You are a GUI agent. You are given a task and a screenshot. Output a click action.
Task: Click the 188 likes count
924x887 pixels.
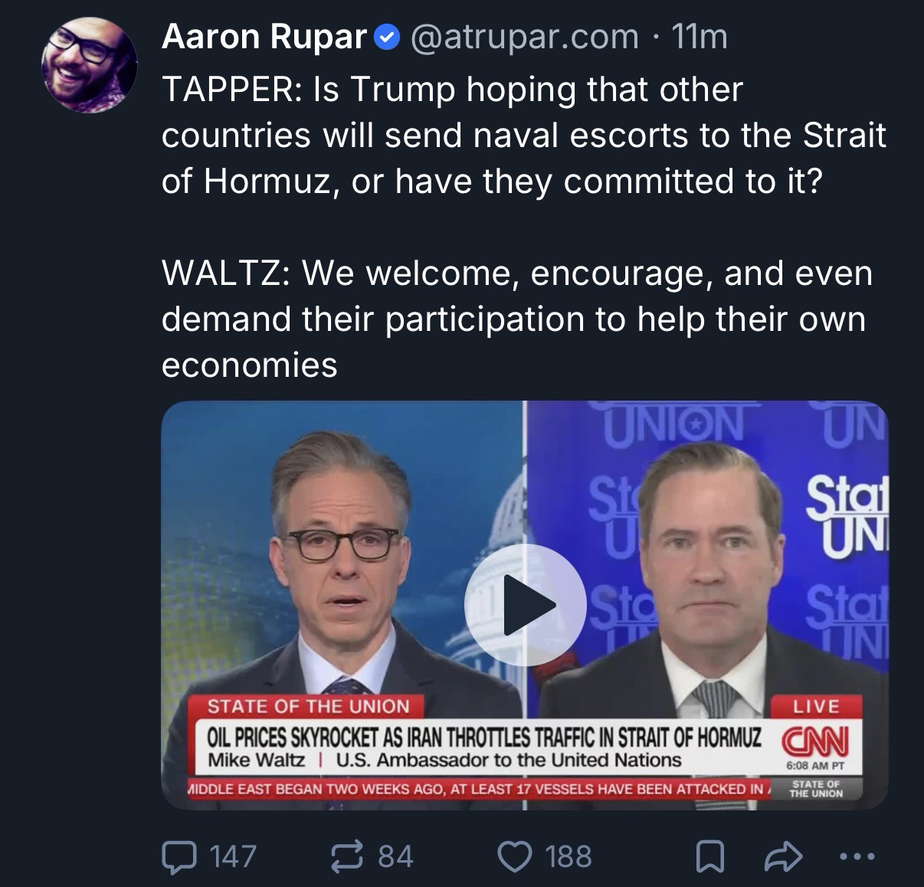pos(568,856)
